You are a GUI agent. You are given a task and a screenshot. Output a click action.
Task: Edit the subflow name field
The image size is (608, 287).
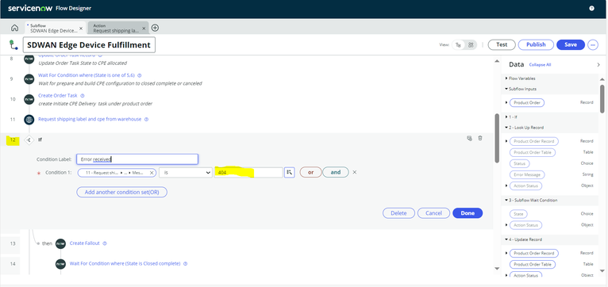click(x=89, y=45)
